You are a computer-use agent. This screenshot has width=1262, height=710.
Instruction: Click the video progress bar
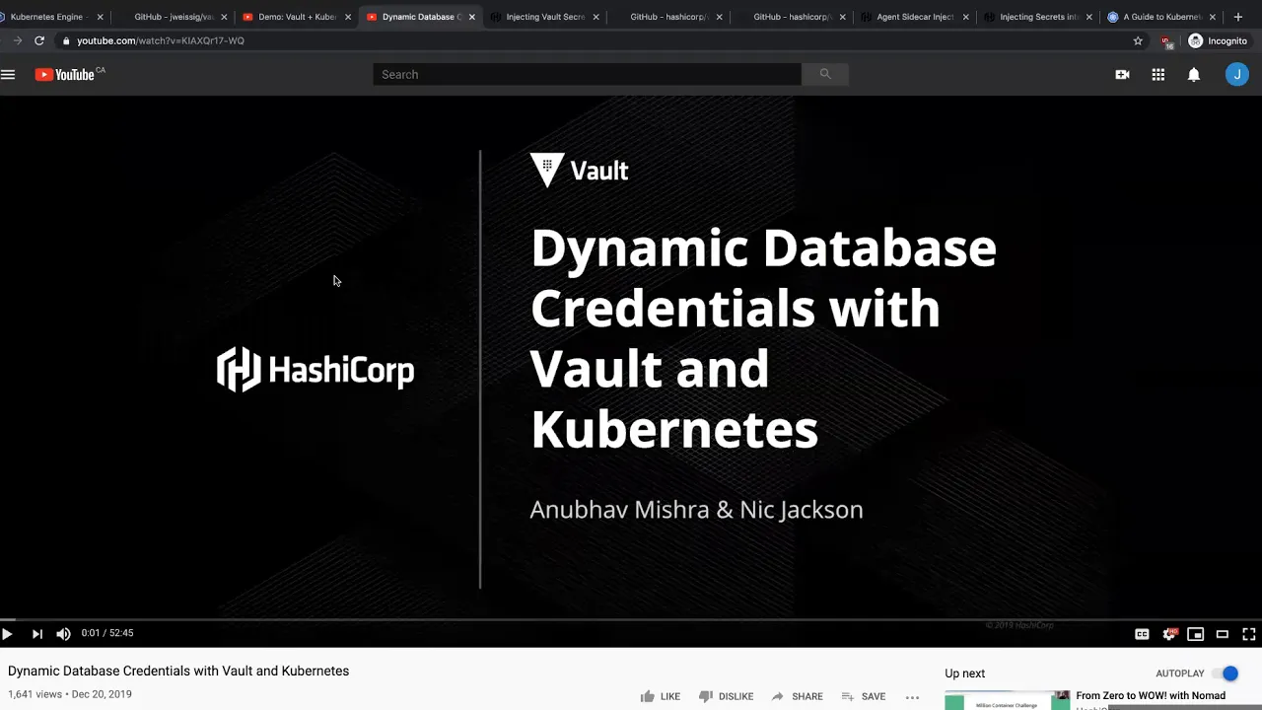[x=631, y=619]
